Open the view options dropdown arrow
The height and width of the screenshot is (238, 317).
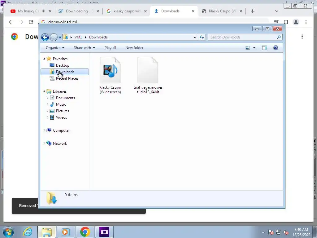coord(254,48)
